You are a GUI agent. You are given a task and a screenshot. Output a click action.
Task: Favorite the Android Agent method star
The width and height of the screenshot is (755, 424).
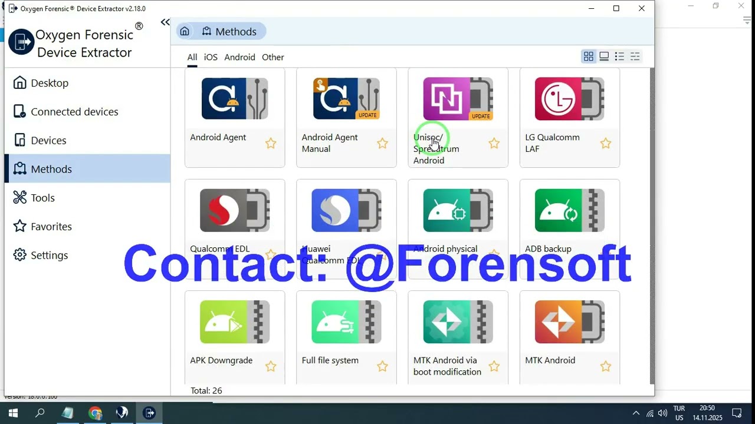pyautogui.click(x=271, y=143)
